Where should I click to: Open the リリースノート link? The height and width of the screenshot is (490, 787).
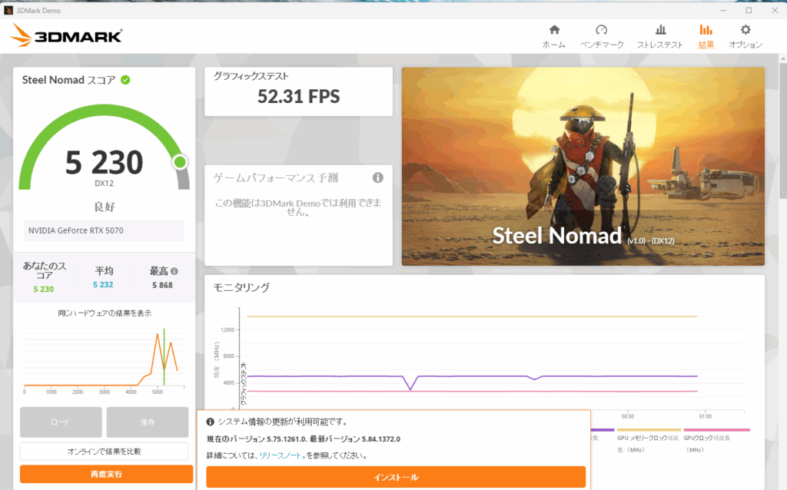(x=281, y=455)
